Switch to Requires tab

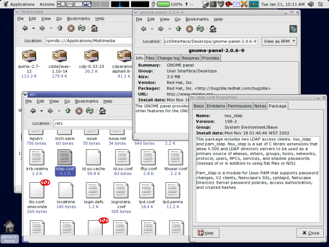coord(191,58)
